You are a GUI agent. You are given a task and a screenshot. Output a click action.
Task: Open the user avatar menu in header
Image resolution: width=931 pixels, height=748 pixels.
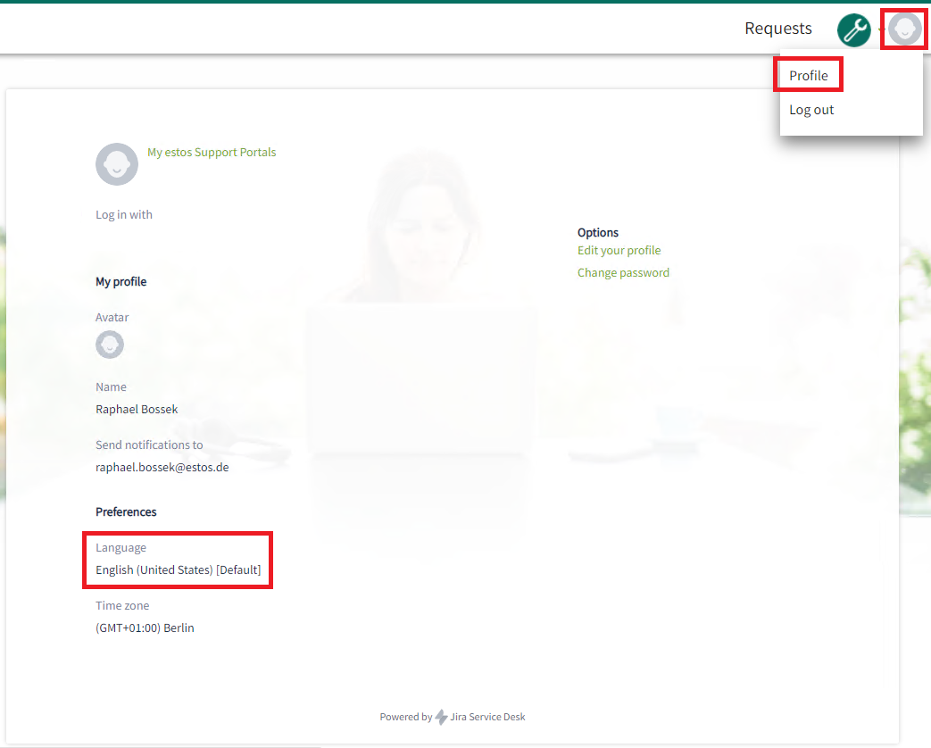(x=904, y=29)
